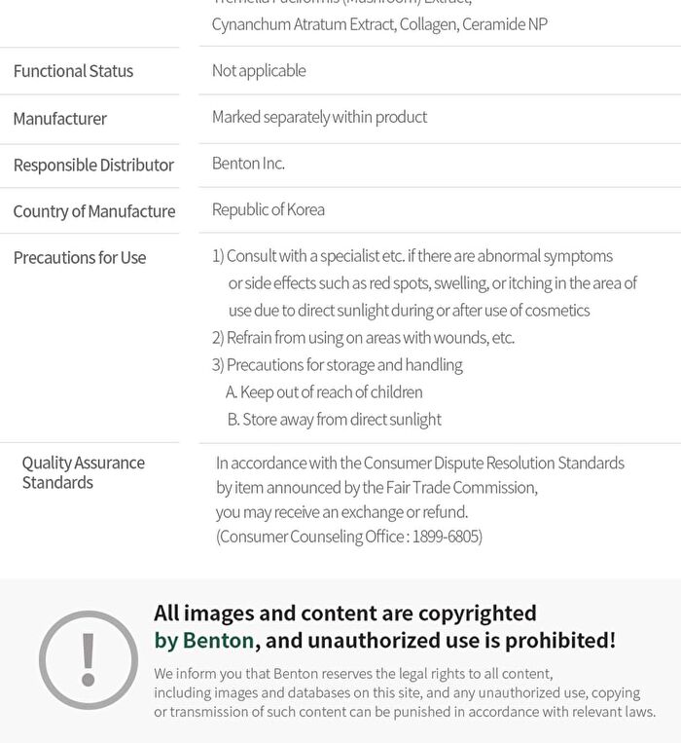This screenshot has height=743, width=681.
Task: Select 'Refrain from using on areas with wounds'
Action: [364, 338]
